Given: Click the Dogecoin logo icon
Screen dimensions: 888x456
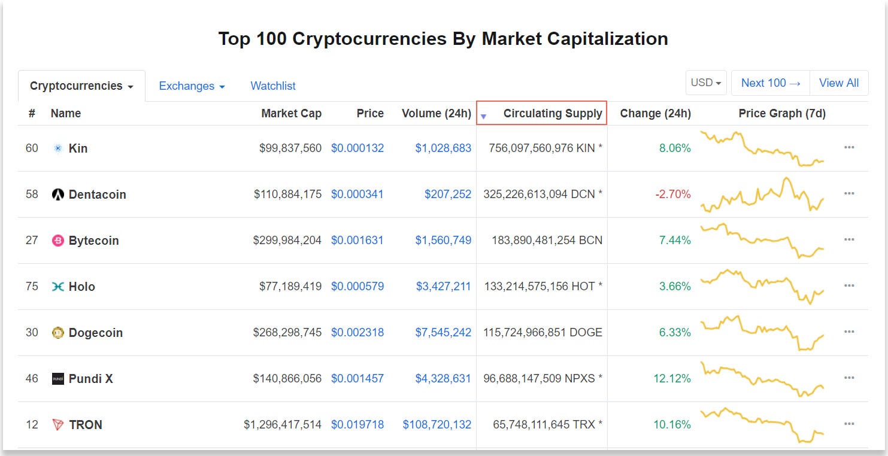Looking at the screenshot, I should point(58,333).
